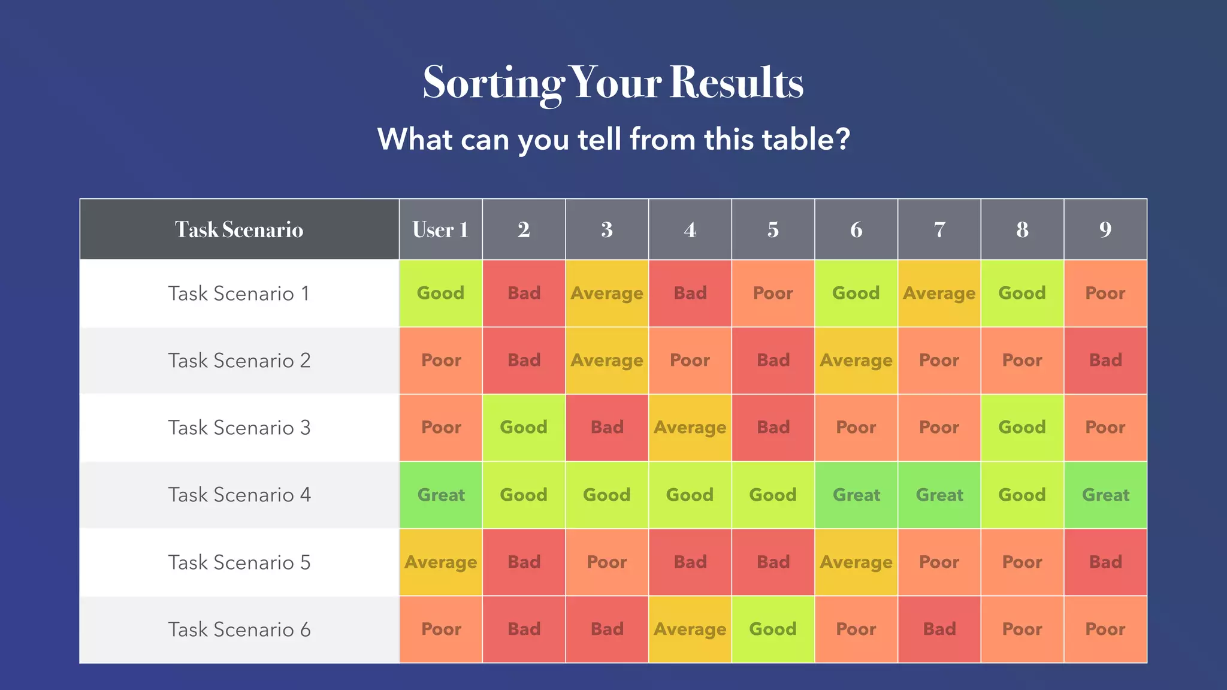
Task: Click the 'Average' cell for User 3, Scenario 2
Action: (x=607, y=361)
